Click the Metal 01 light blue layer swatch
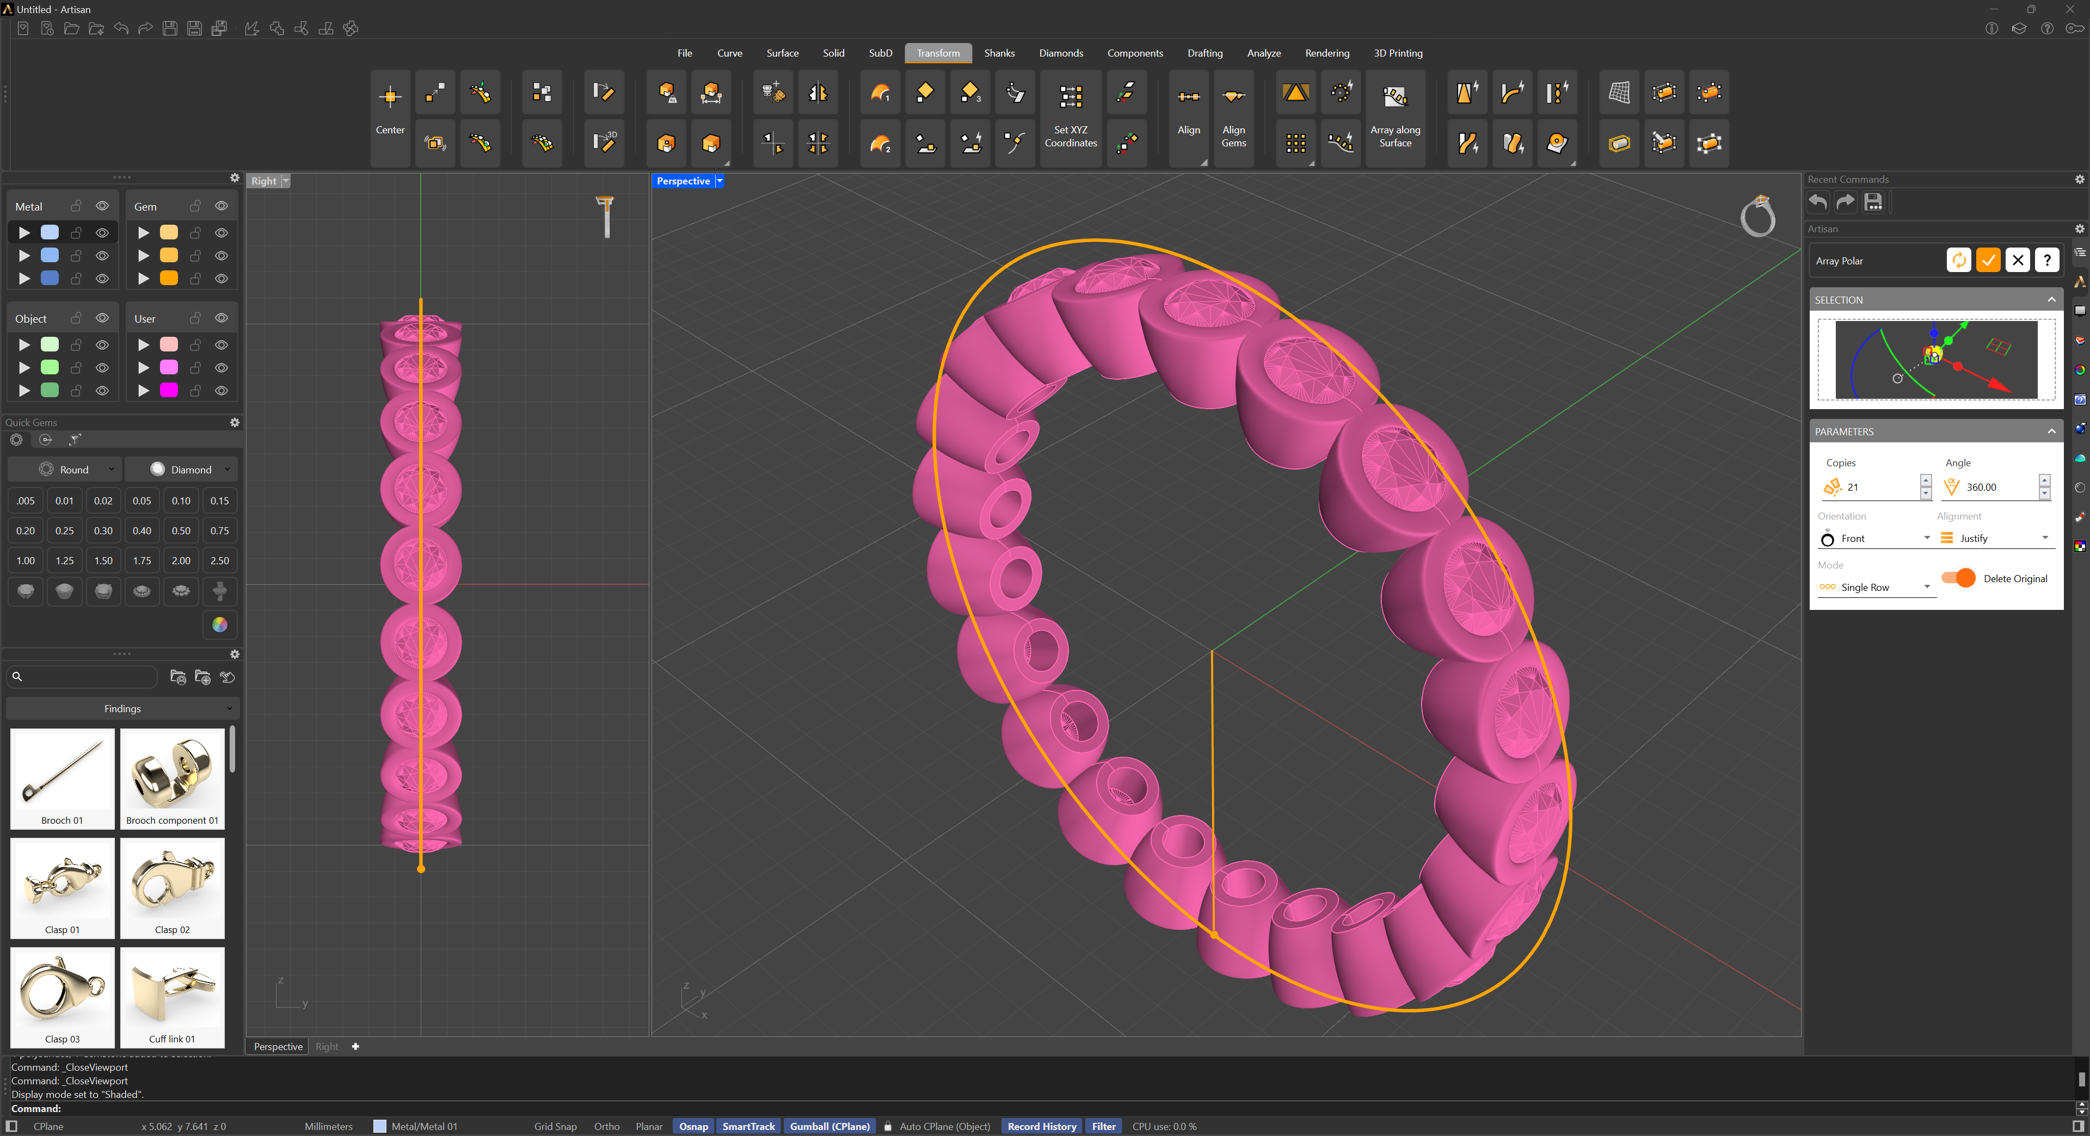Viewport: 2090px width, 1136px height. (x=50, y=233)
